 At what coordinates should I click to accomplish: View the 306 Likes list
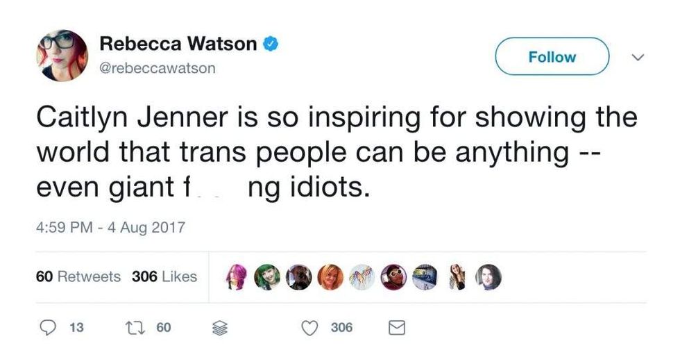coord(164,276)
